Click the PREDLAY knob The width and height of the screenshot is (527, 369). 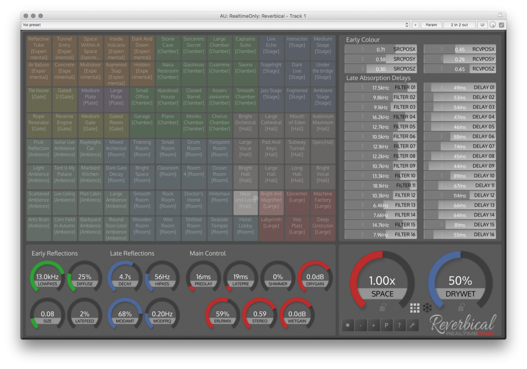(203, 278)
